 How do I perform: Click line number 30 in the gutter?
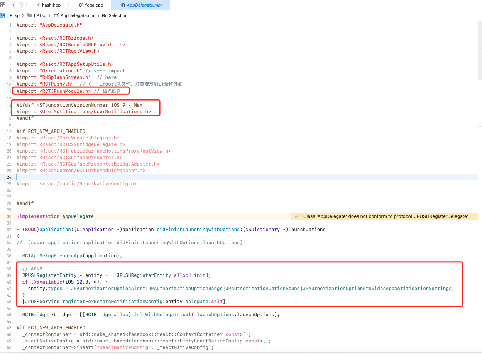[x=9, y=216]
